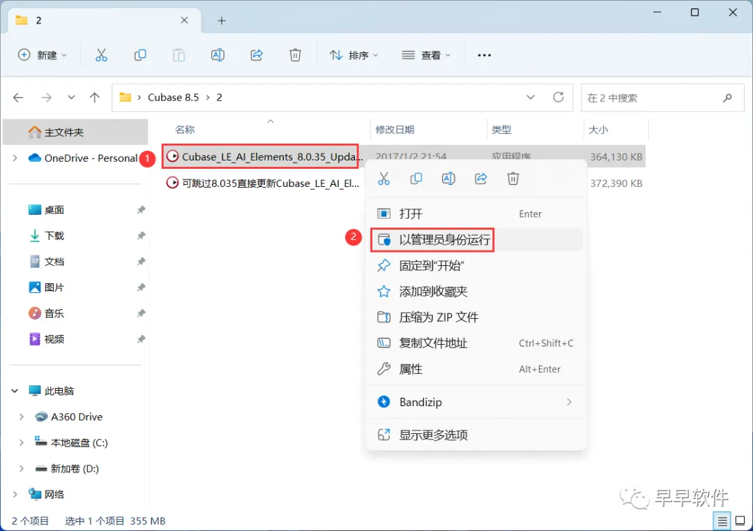Sort by the 大小 column header

pos(598,130)
